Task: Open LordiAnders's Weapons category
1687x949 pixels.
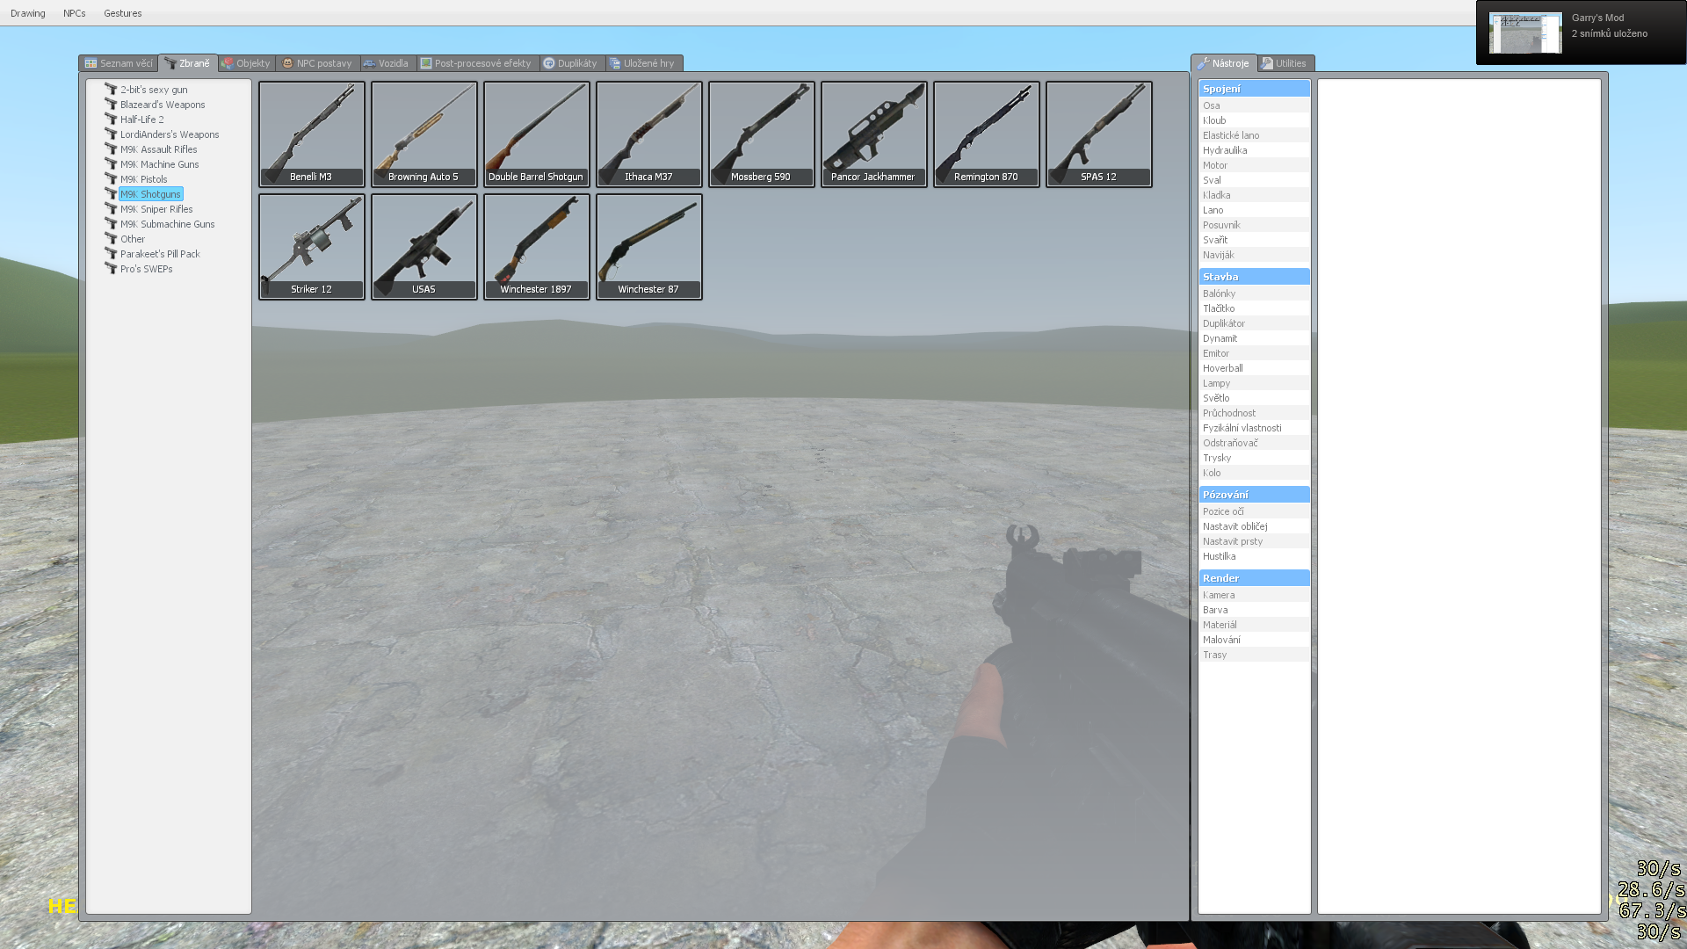Action: pos(170,134)
